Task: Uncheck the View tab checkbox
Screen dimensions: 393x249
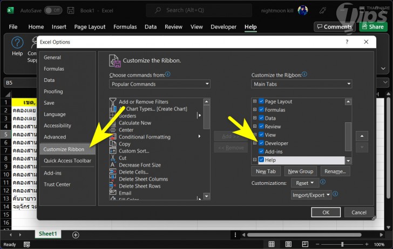Action: point(261,134)
